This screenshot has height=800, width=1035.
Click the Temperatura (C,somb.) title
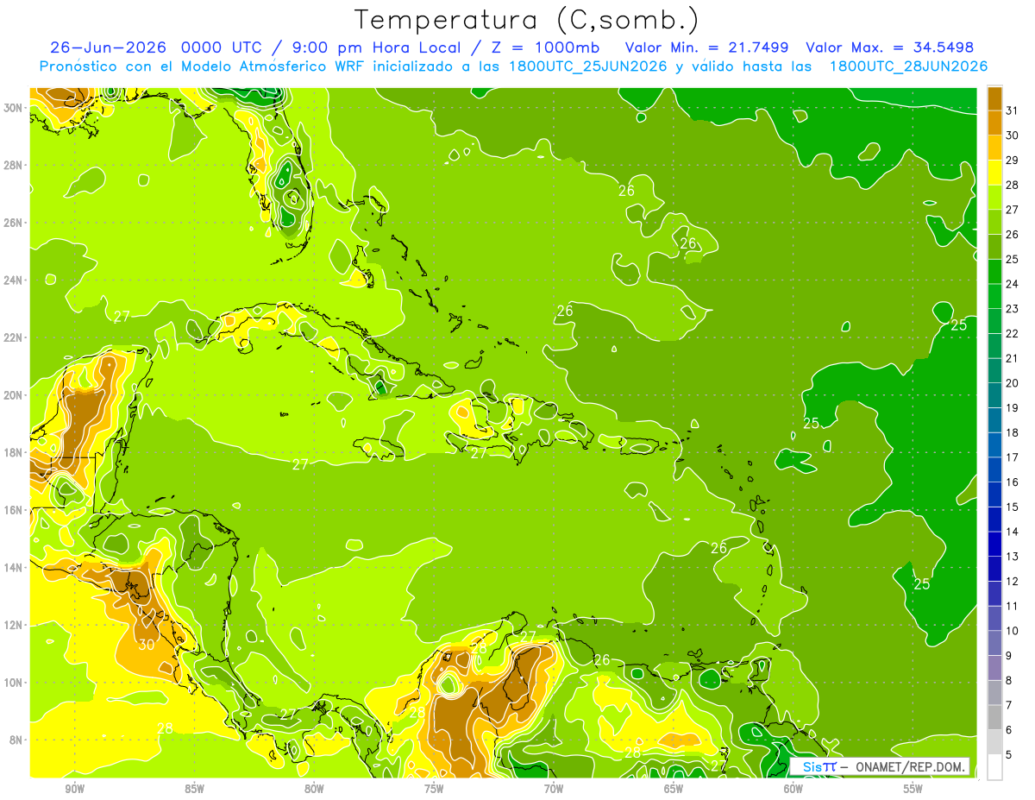click(x=527, y=20)
